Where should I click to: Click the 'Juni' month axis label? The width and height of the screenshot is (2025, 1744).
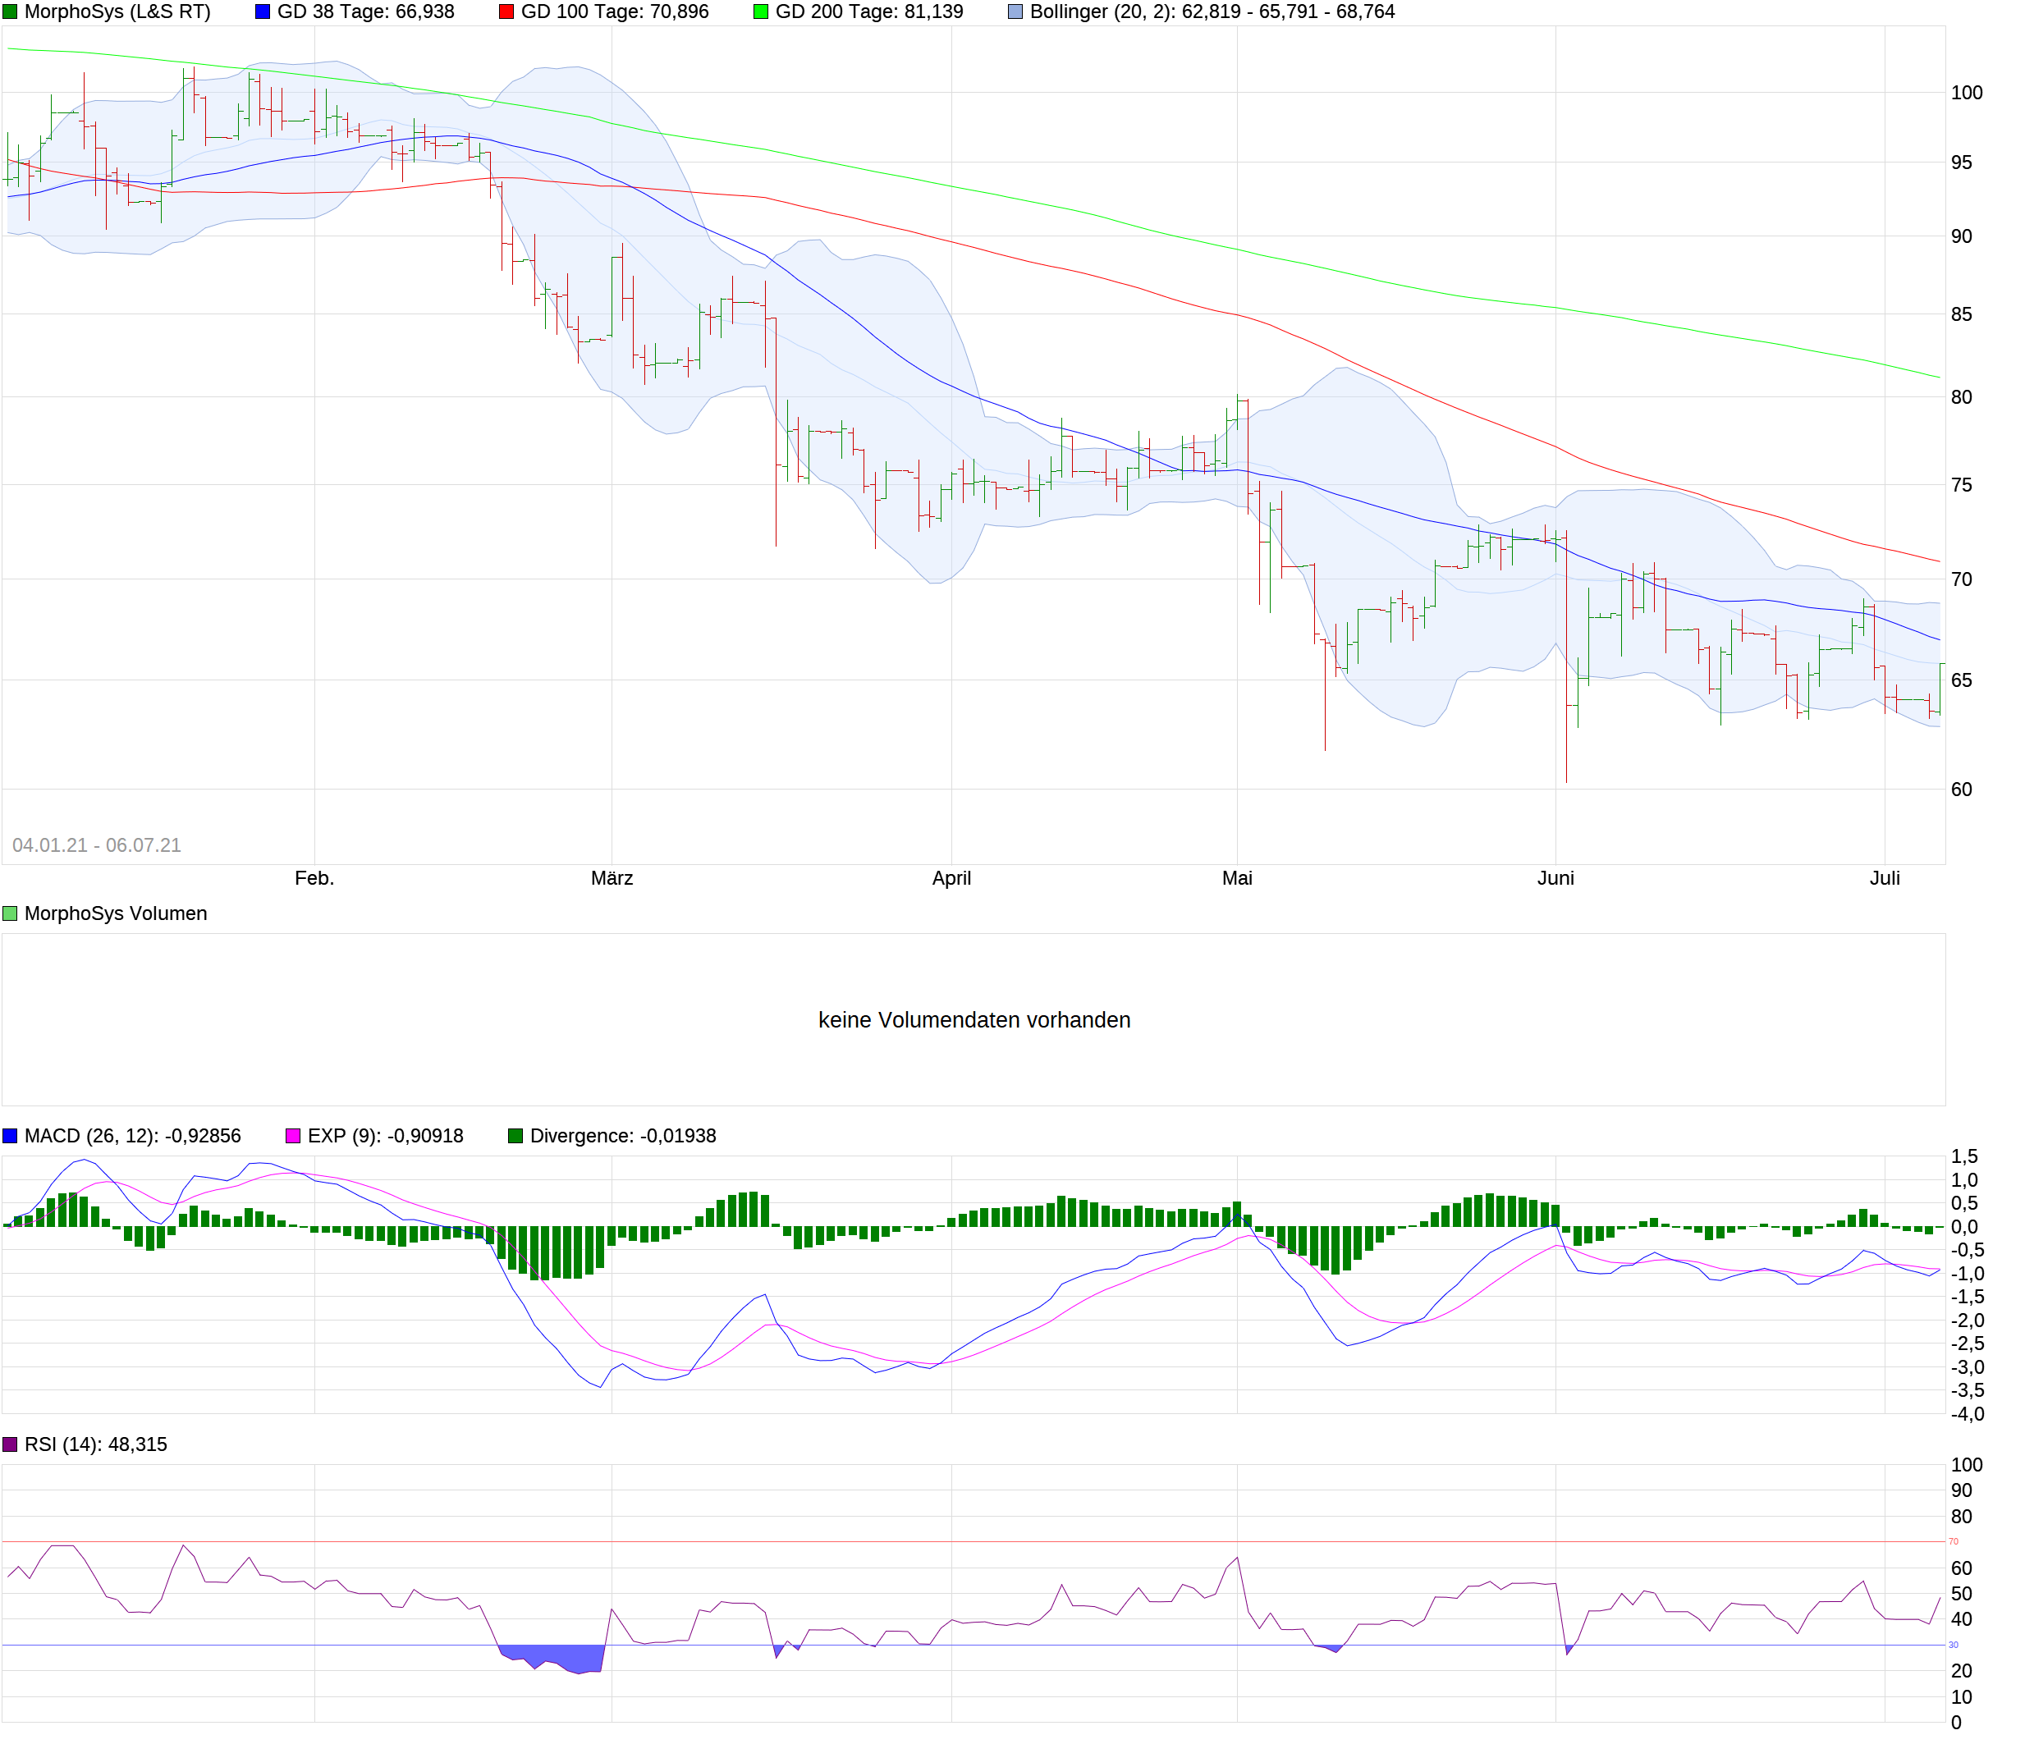[1555, 878]
